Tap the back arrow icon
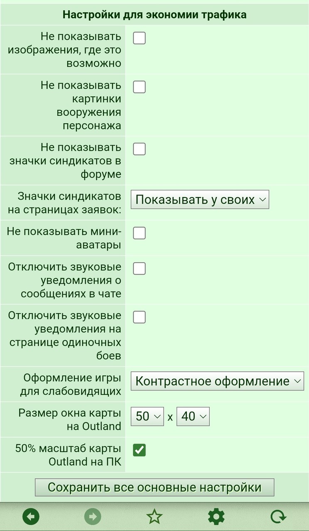Image resolution: width=309 pixels, height=531 pixels. pos(31,516)
